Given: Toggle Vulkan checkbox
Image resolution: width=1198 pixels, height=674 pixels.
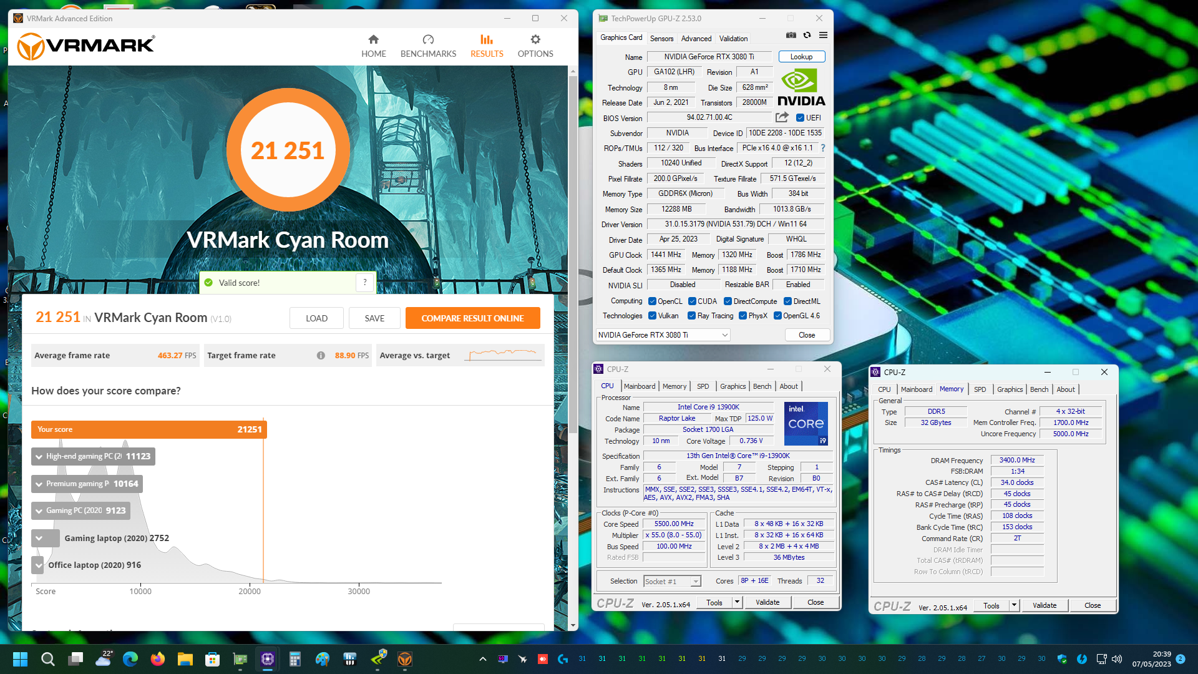Looking at the screenshot, I should [x=652, y=316].
